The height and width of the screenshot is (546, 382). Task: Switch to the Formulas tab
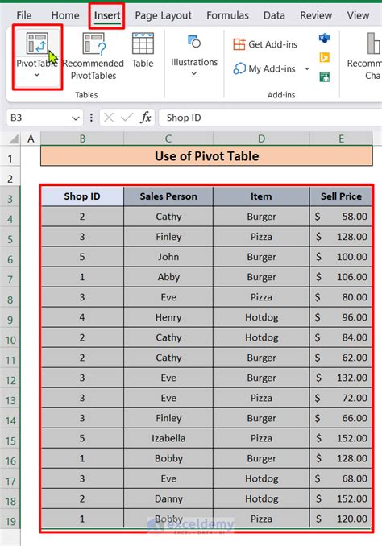[227, 15]
